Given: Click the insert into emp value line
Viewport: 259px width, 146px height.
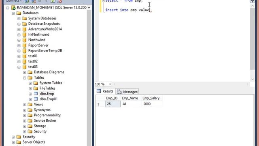Looking at the screenshot, I should click(x=127, y=10).
